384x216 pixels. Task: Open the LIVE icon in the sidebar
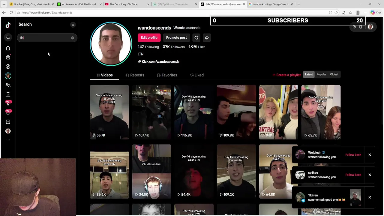point(8,94)
